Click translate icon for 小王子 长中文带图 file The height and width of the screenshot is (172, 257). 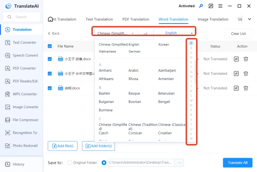coord(236,74)
